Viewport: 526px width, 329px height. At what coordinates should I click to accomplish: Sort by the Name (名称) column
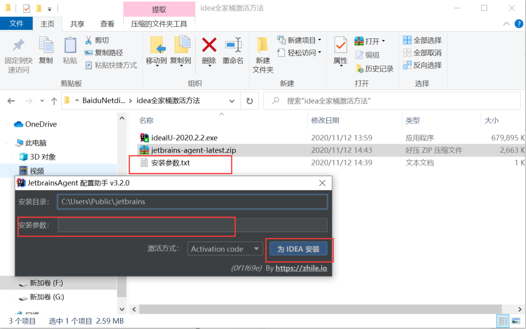(146, 120)
